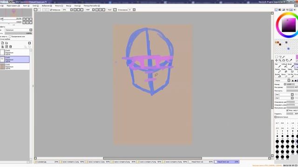The image size is (298, 167).
Task: Click the vertical canvas scrollbar
Action: tap(272, 84)
